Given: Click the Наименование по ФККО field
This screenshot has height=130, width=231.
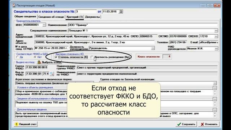Looking at the screenshot, I should click(x=147, y=74).
